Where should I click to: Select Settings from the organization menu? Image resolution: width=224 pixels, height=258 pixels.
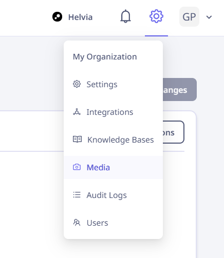[x=113, y=84]
